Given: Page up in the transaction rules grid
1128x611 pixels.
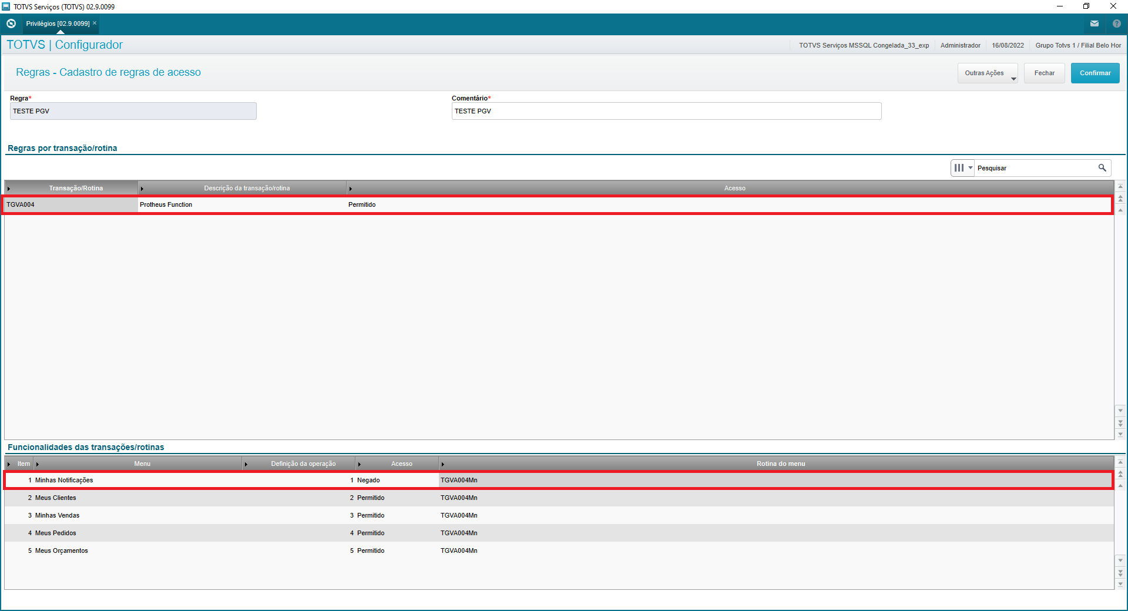Looking at the screenshot, I should point(1120,198).
